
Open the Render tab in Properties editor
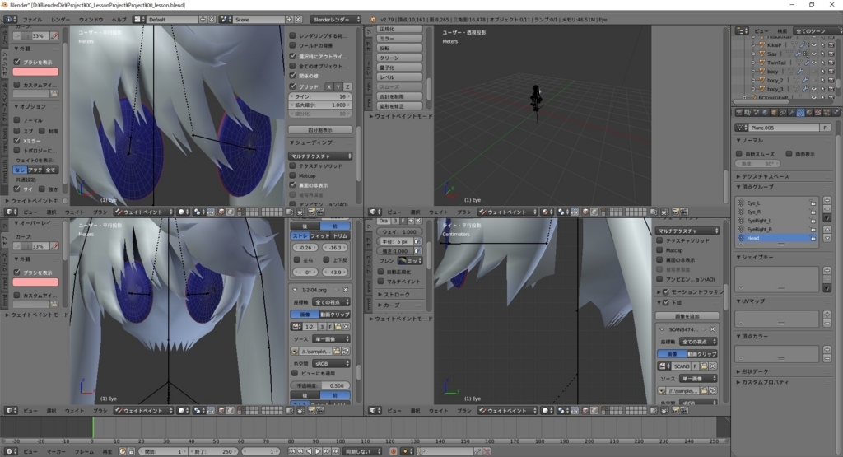(739, 112)
